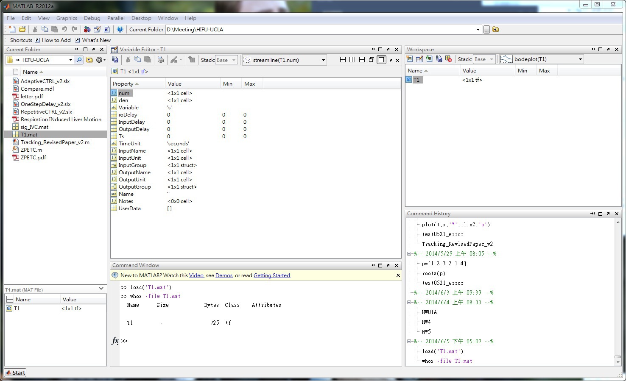Image resolution: width=626 pixels, height=381 pixels.
Task: Maximize document view in Variable Editor
Action: pyautogui.click(x=381, y=60)
